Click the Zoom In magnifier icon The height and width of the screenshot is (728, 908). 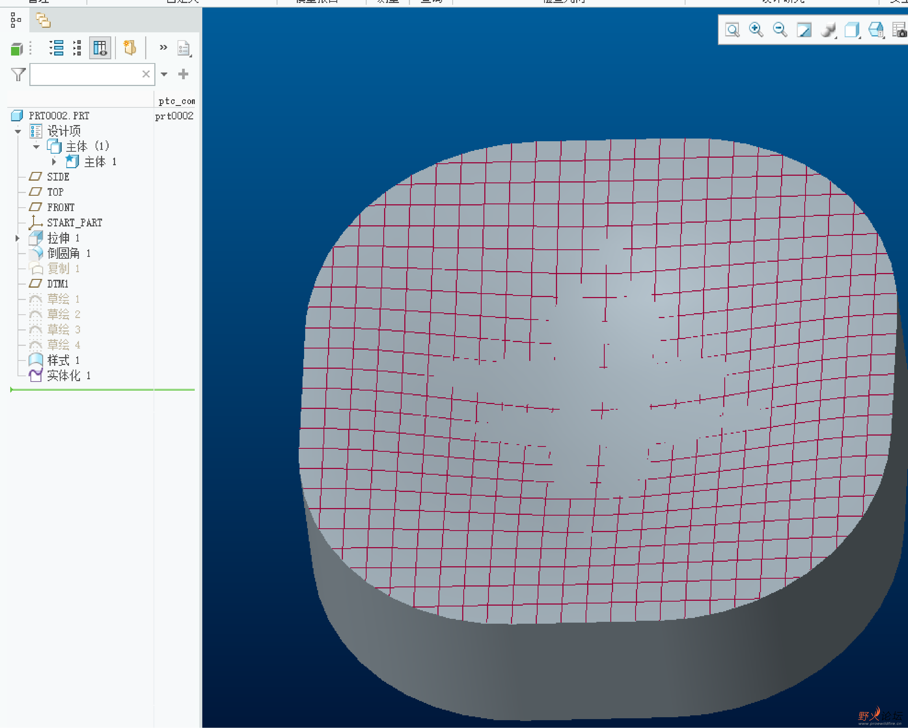point(756,30)
